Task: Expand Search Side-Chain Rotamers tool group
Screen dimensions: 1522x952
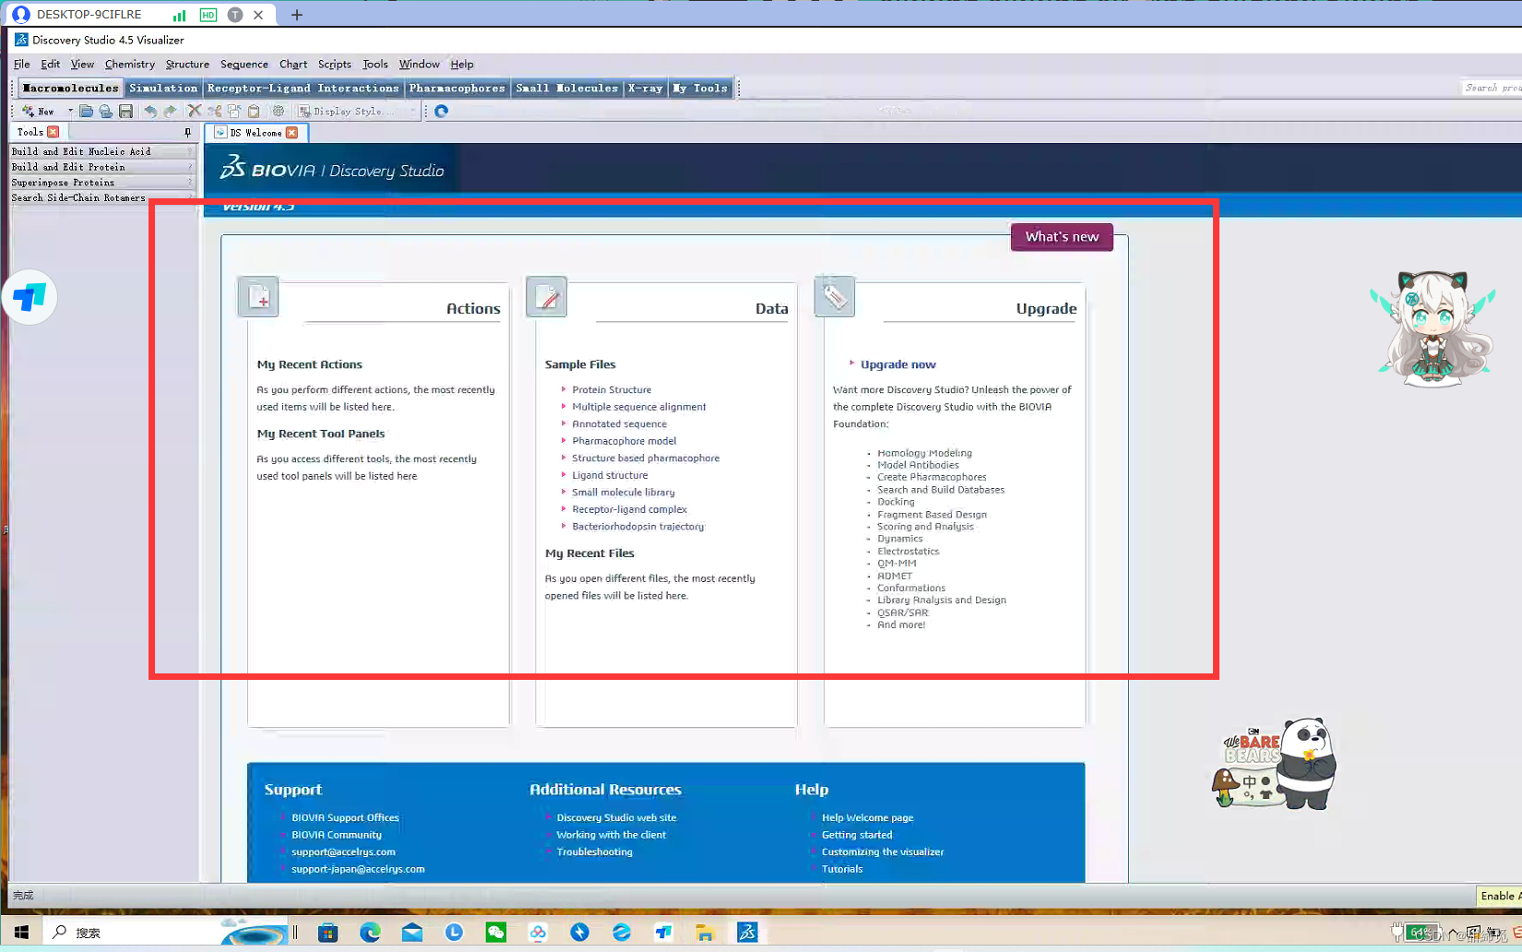Action: point(102,197)
